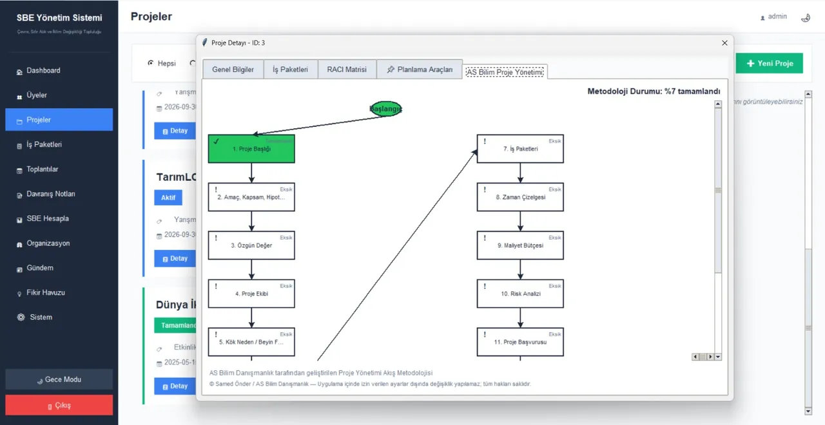Select the 10. Risk Analizi flow node
This screenshot has width=825, height=425.
(520, 294)
